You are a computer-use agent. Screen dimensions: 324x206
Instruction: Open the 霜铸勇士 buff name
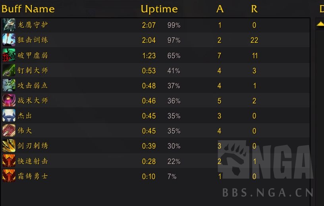33,176
